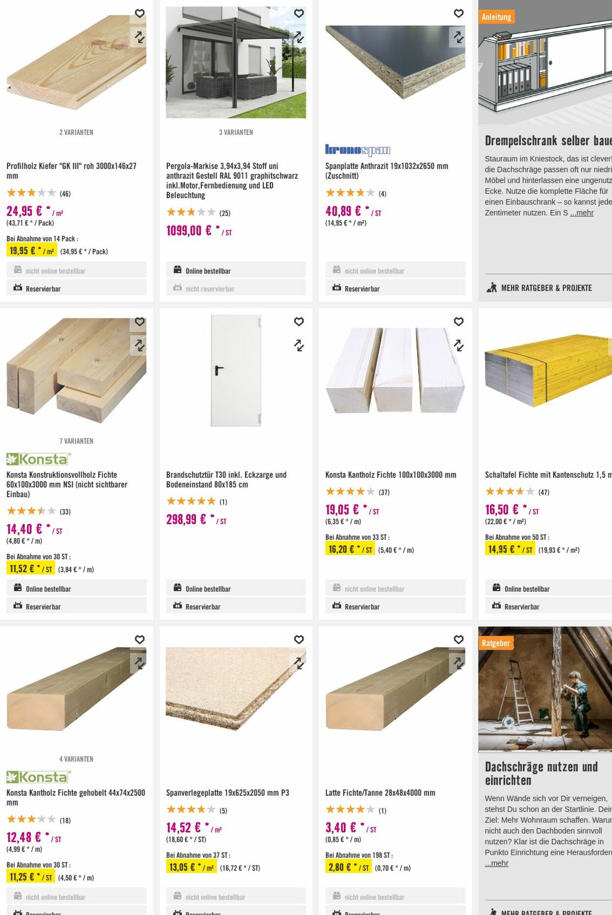The width and height of the screenshot is (612, 915).
Task: Select the Ratgeber tab on Dachschräge article
Action: [x=495, y=643]
